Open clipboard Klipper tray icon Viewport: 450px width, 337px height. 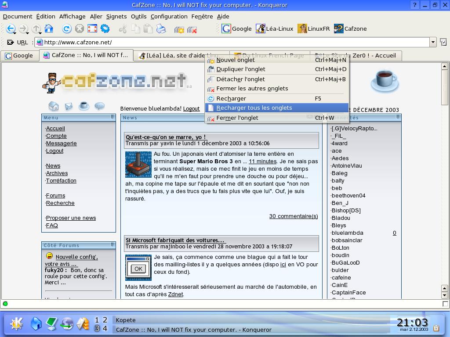coord(436,328)
